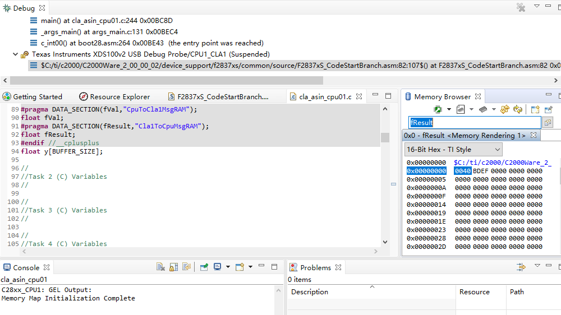This screenshot has height=315, width=561.
Task: Click the New Memory Browser view icon
Action: [x=535, y=109]
